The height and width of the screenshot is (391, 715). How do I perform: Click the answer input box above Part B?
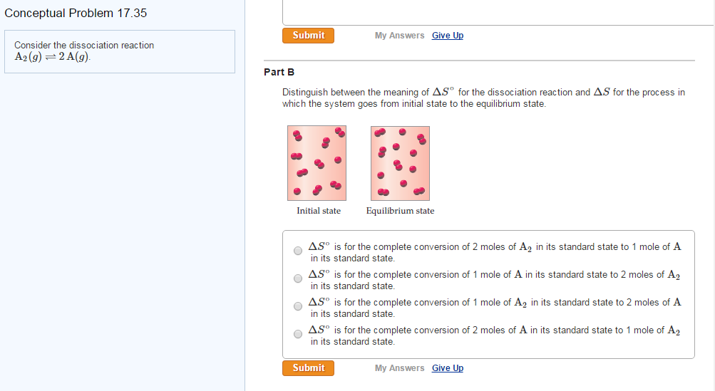tap(498, 13)
